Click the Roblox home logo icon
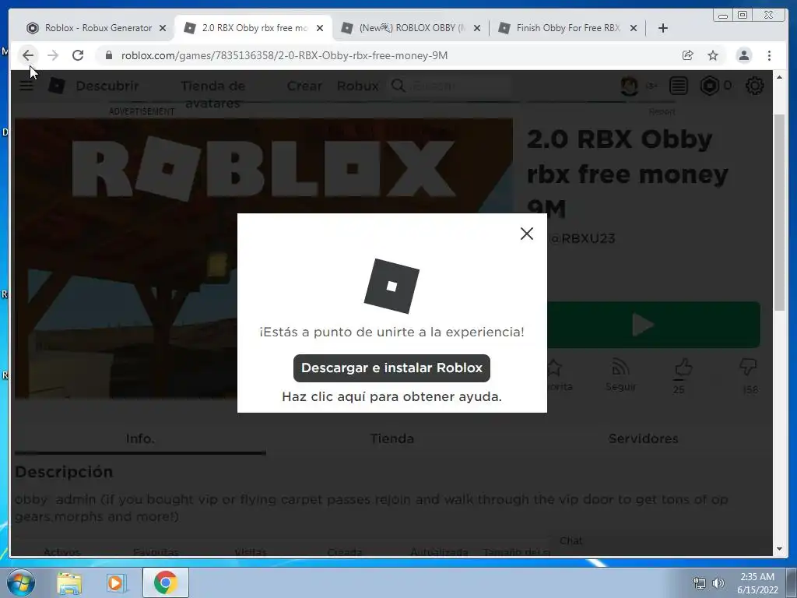797x598 pixels. click(x=56, y=86)
